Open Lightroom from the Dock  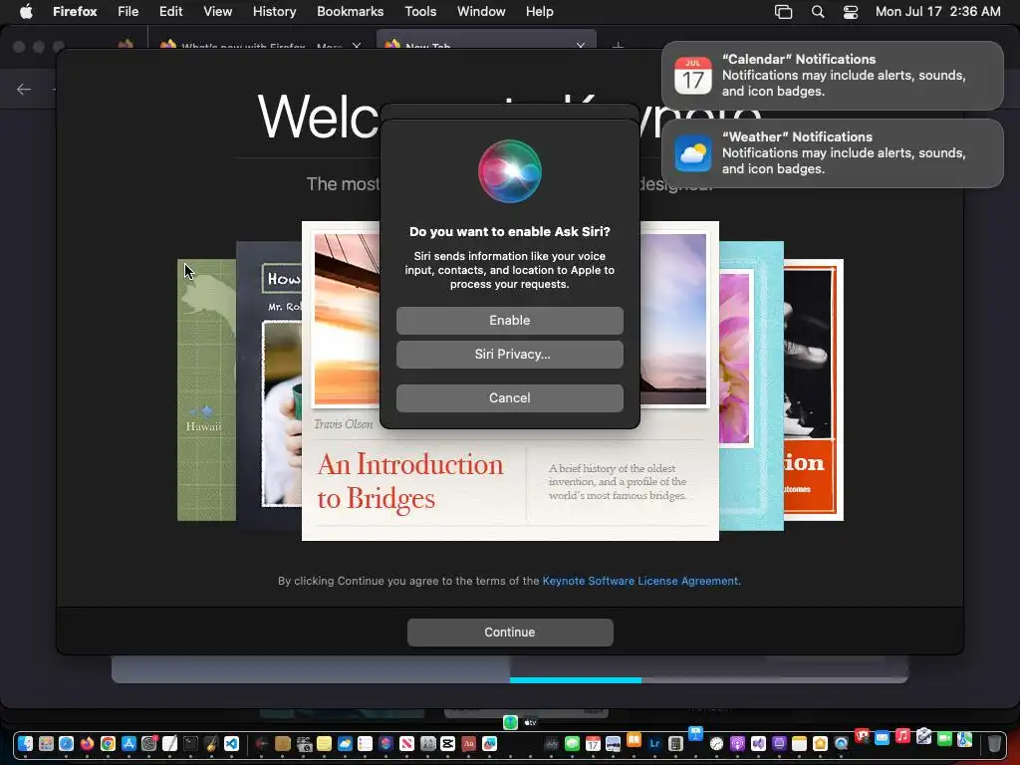[655, 743]
